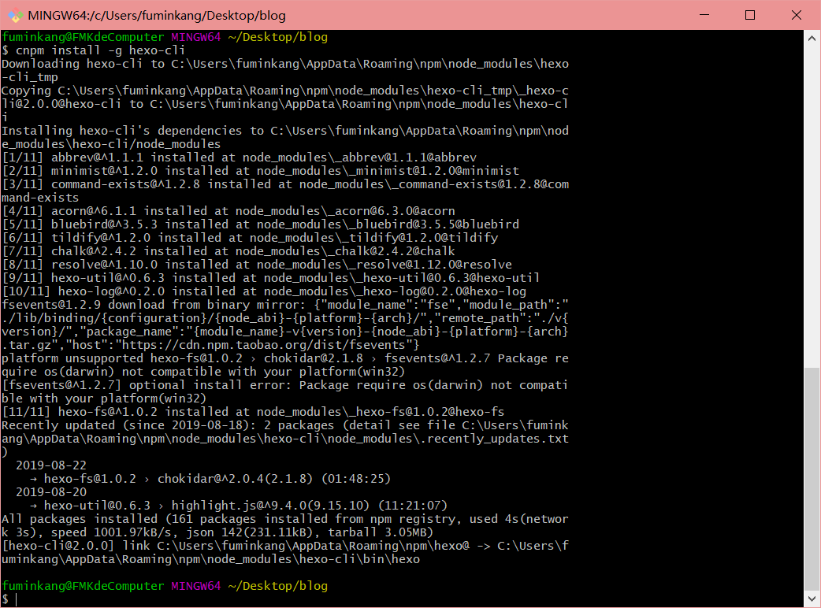The width and height of the screenshot is (821, 608).
Task: Click the '[3/11] command-exists@^1.2.8 installed' line
Action: 285,184
